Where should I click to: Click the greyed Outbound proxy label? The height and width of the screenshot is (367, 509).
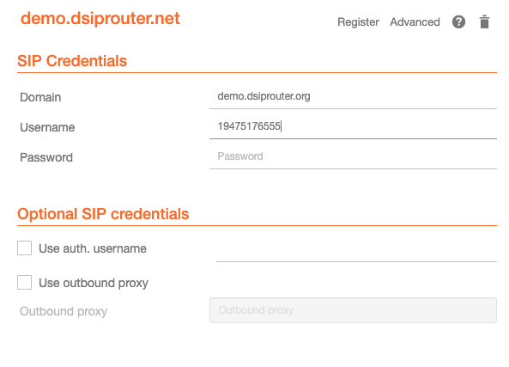(x=64, y=311)
